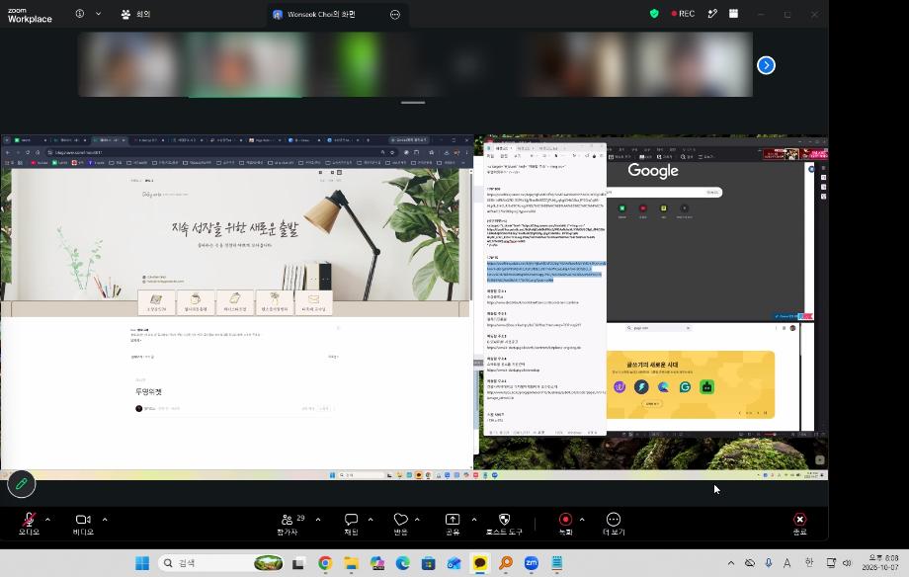Click the red REC recording indicator
The height and width of the screenshot is (577, 909).
[x=683, y=13]
